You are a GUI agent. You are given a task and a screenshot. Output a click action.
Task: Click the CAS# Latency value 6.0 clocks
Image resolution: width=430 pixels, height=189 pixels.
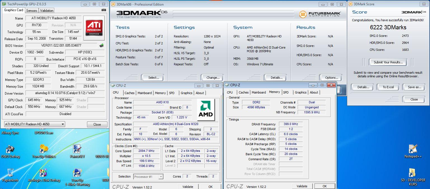(291, 134)
